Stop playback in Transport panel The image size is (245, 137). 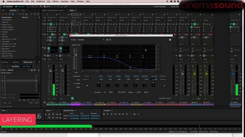[104, 114]
